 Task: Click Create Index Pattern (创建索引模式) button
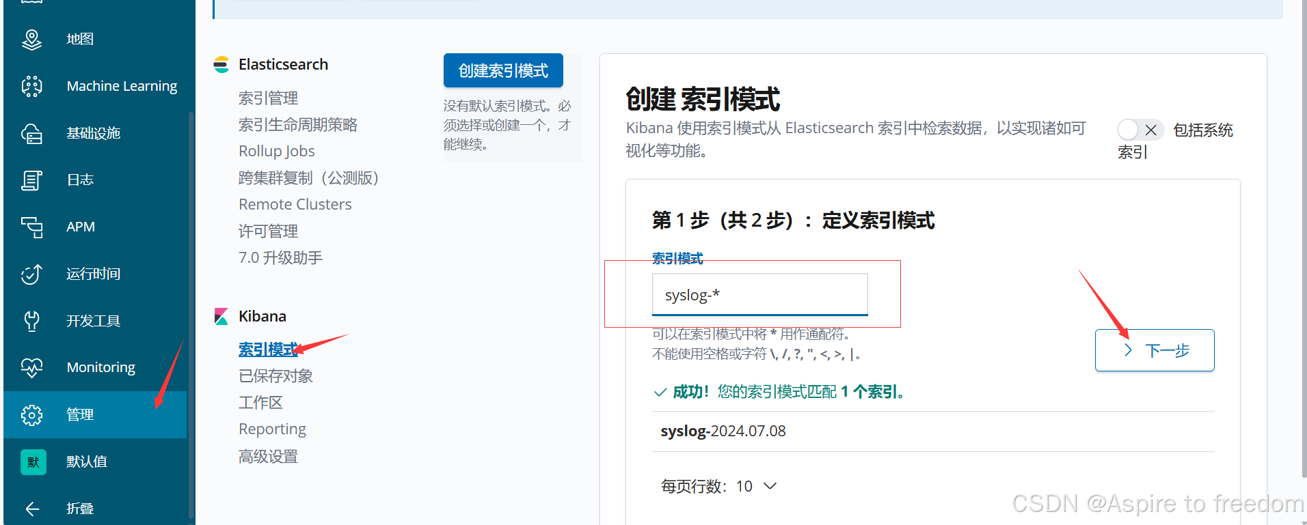pos(503,70)
